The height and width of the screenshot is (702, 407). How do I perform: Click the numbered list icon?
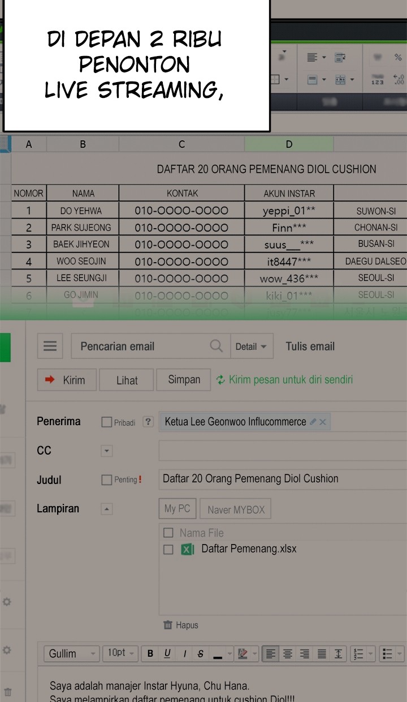tap(358, 654)
